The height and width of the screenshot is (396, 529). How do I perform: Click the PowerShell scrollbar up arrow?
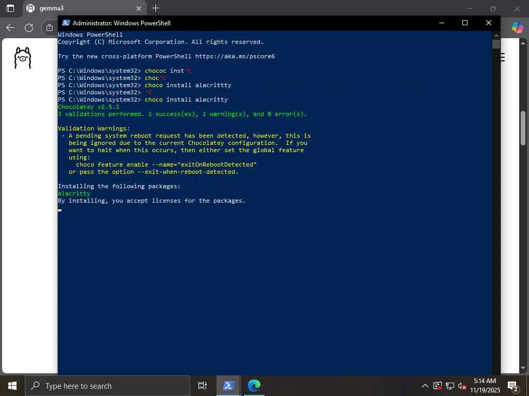coord(496,35)
